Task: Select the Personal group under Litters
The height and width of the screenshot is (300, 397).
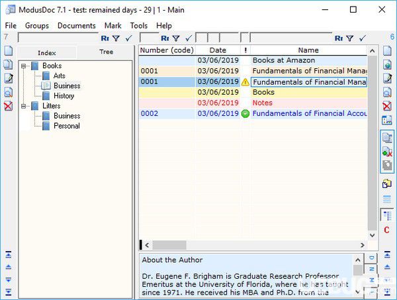Action: coord(67,126)
